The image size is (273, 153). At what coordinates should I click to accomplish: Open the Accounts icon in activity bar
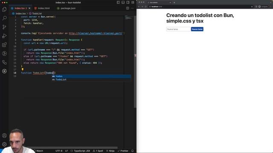pyautogui.click(x=4, y=136)
